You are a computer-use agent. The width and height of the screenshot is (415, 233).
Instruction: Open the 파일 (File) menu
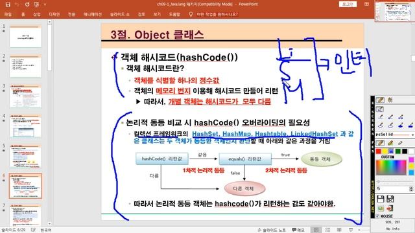(8, 14)
